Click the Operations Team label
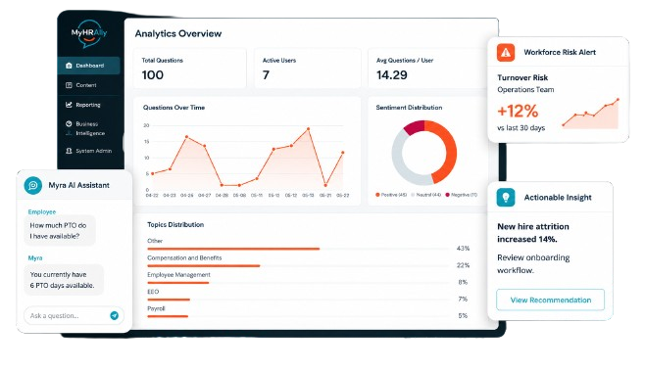This screenshot has height=371, width=645. point(525,89)
